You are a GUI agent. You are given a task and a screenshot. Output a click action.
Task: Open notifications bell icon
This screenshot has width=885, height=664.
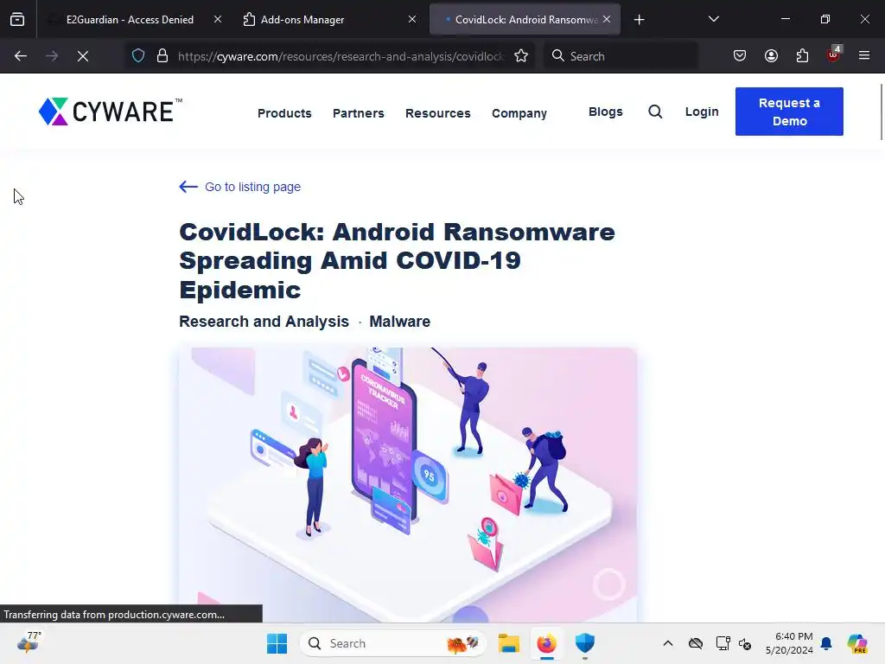826,643
